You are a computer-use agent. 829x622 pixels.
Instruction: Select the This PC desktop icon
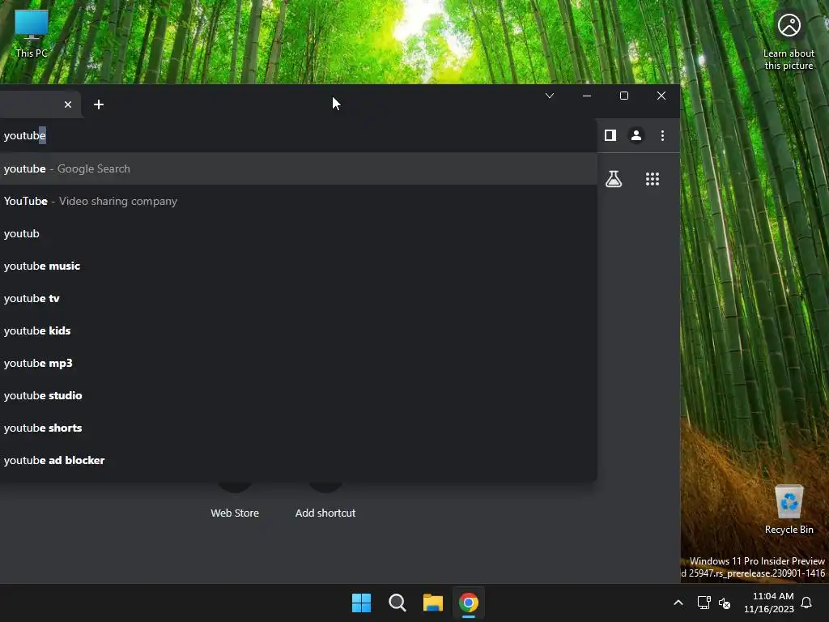tap(32, 33)
